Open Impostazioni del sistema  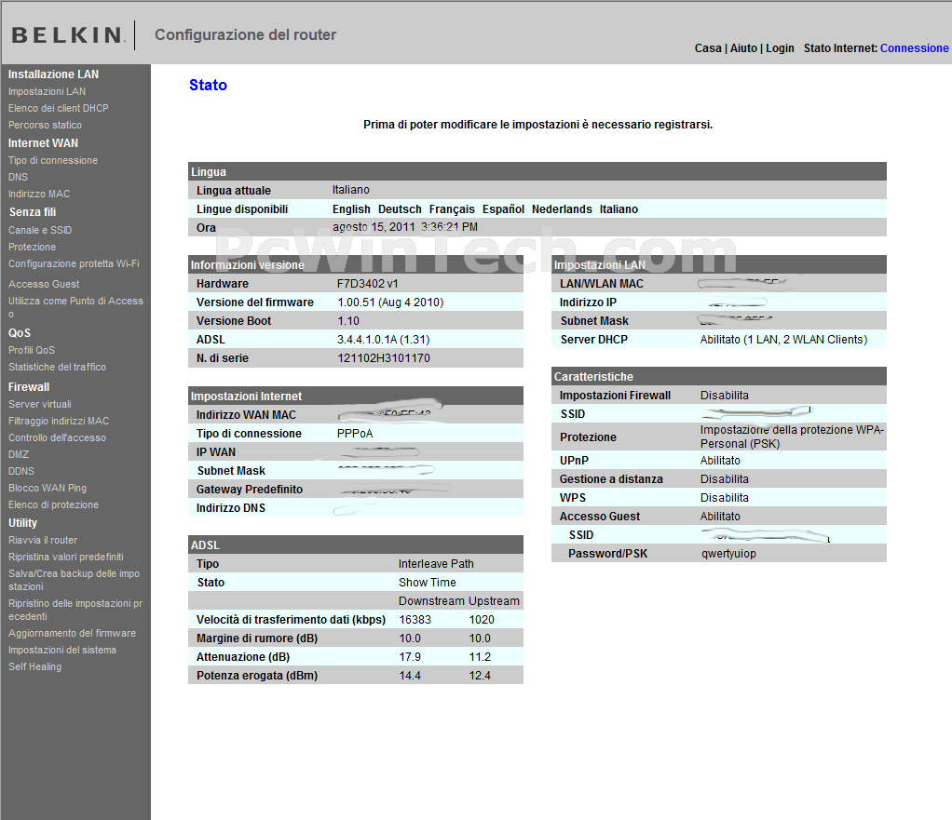tap(62, 651)
